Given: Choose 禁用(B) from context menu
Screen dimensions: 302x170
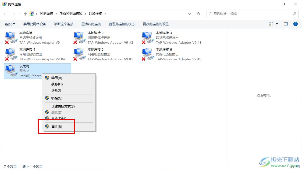Looking at the screenshot, I should click(69, 78).
